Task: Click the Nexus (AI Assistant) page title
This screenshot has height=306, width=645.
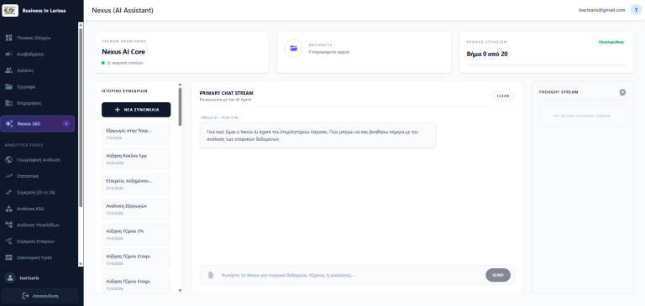Action: pos(123,10)
